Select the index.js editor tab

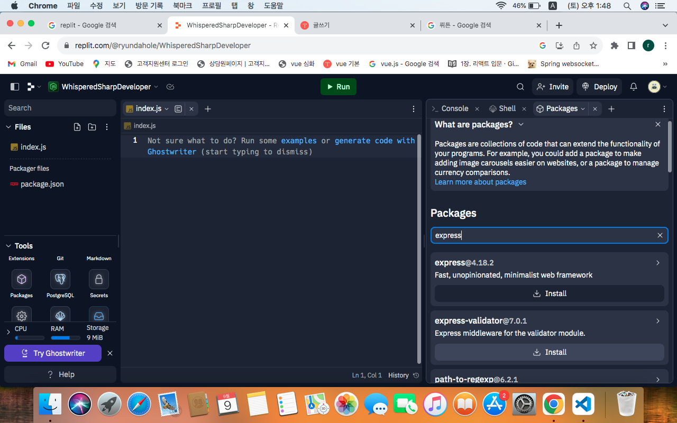149,108
